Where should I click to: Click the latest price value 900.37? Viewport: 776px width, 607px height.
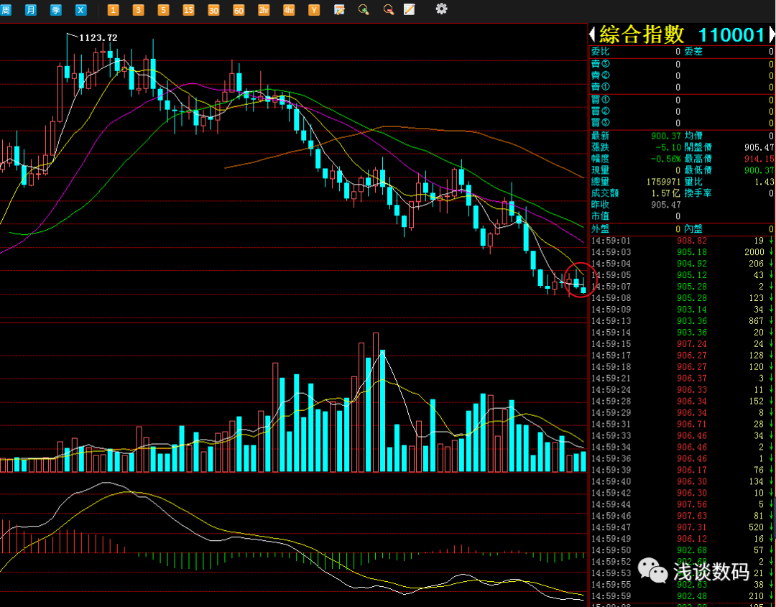click(x=666, y=136)
